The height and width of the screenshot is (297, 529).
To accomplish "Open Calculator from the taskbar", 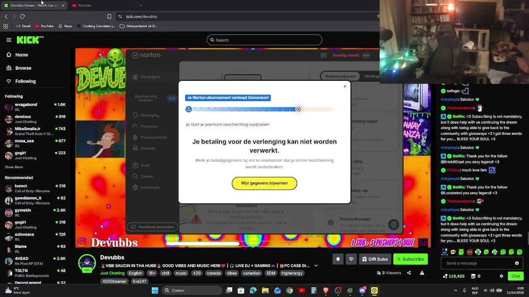I will coord(314,290).
